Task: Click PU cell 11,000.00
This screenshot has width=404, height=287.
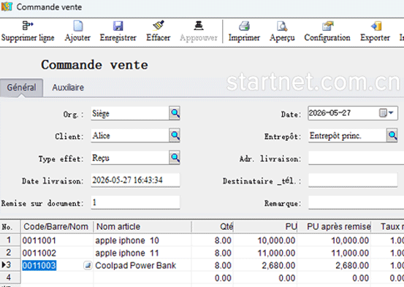Action: [266, 253]
